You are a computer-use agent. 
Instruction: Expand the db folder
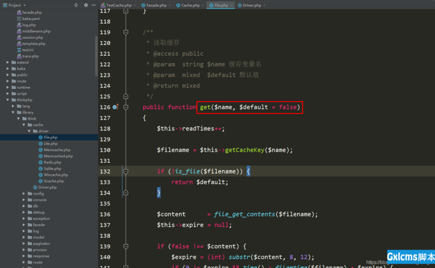click(24, 206)
